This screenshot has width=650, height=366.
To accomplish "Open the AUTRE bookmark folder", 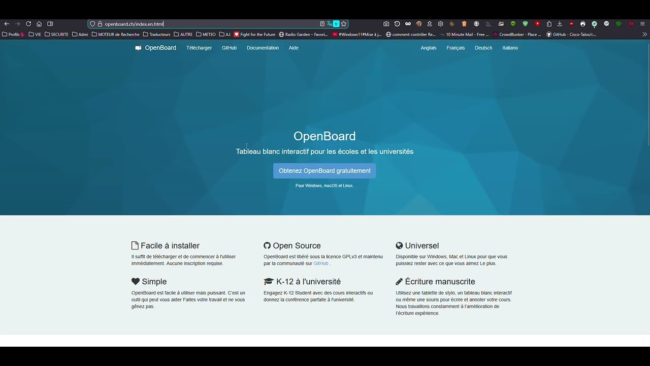I will pyautogui.click(x=183, y=35).
